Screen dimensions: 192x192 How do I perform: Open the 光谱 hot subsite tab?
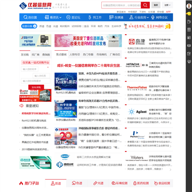pyautogui.click(x=98, y=183)
